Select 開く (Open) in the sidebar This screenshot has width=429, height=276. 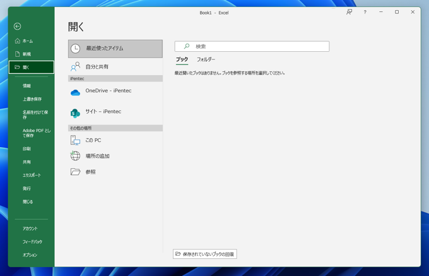tap(31, 68)
